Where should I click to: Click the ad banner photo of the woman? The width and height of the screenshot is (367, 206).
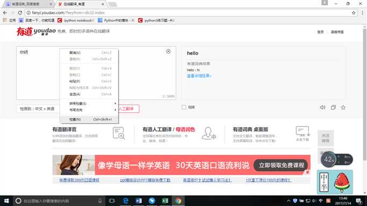pyautogui.click(x=74, y=165)
